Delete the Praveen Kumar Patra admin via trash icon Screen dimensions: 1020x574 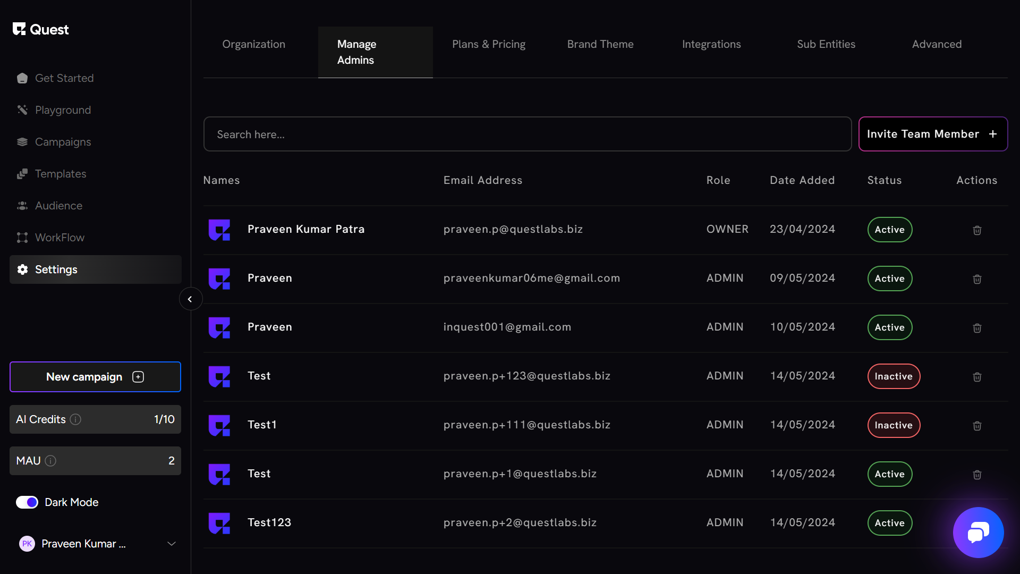click(x=976, y=230)
